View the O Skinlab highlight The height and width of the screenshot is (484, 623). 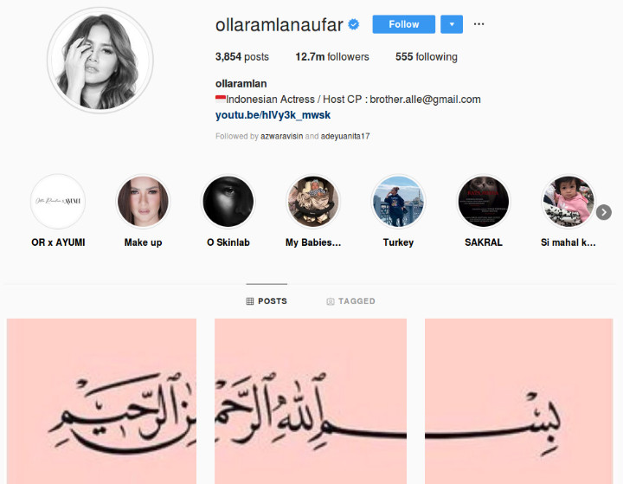[x=228, y=202]
